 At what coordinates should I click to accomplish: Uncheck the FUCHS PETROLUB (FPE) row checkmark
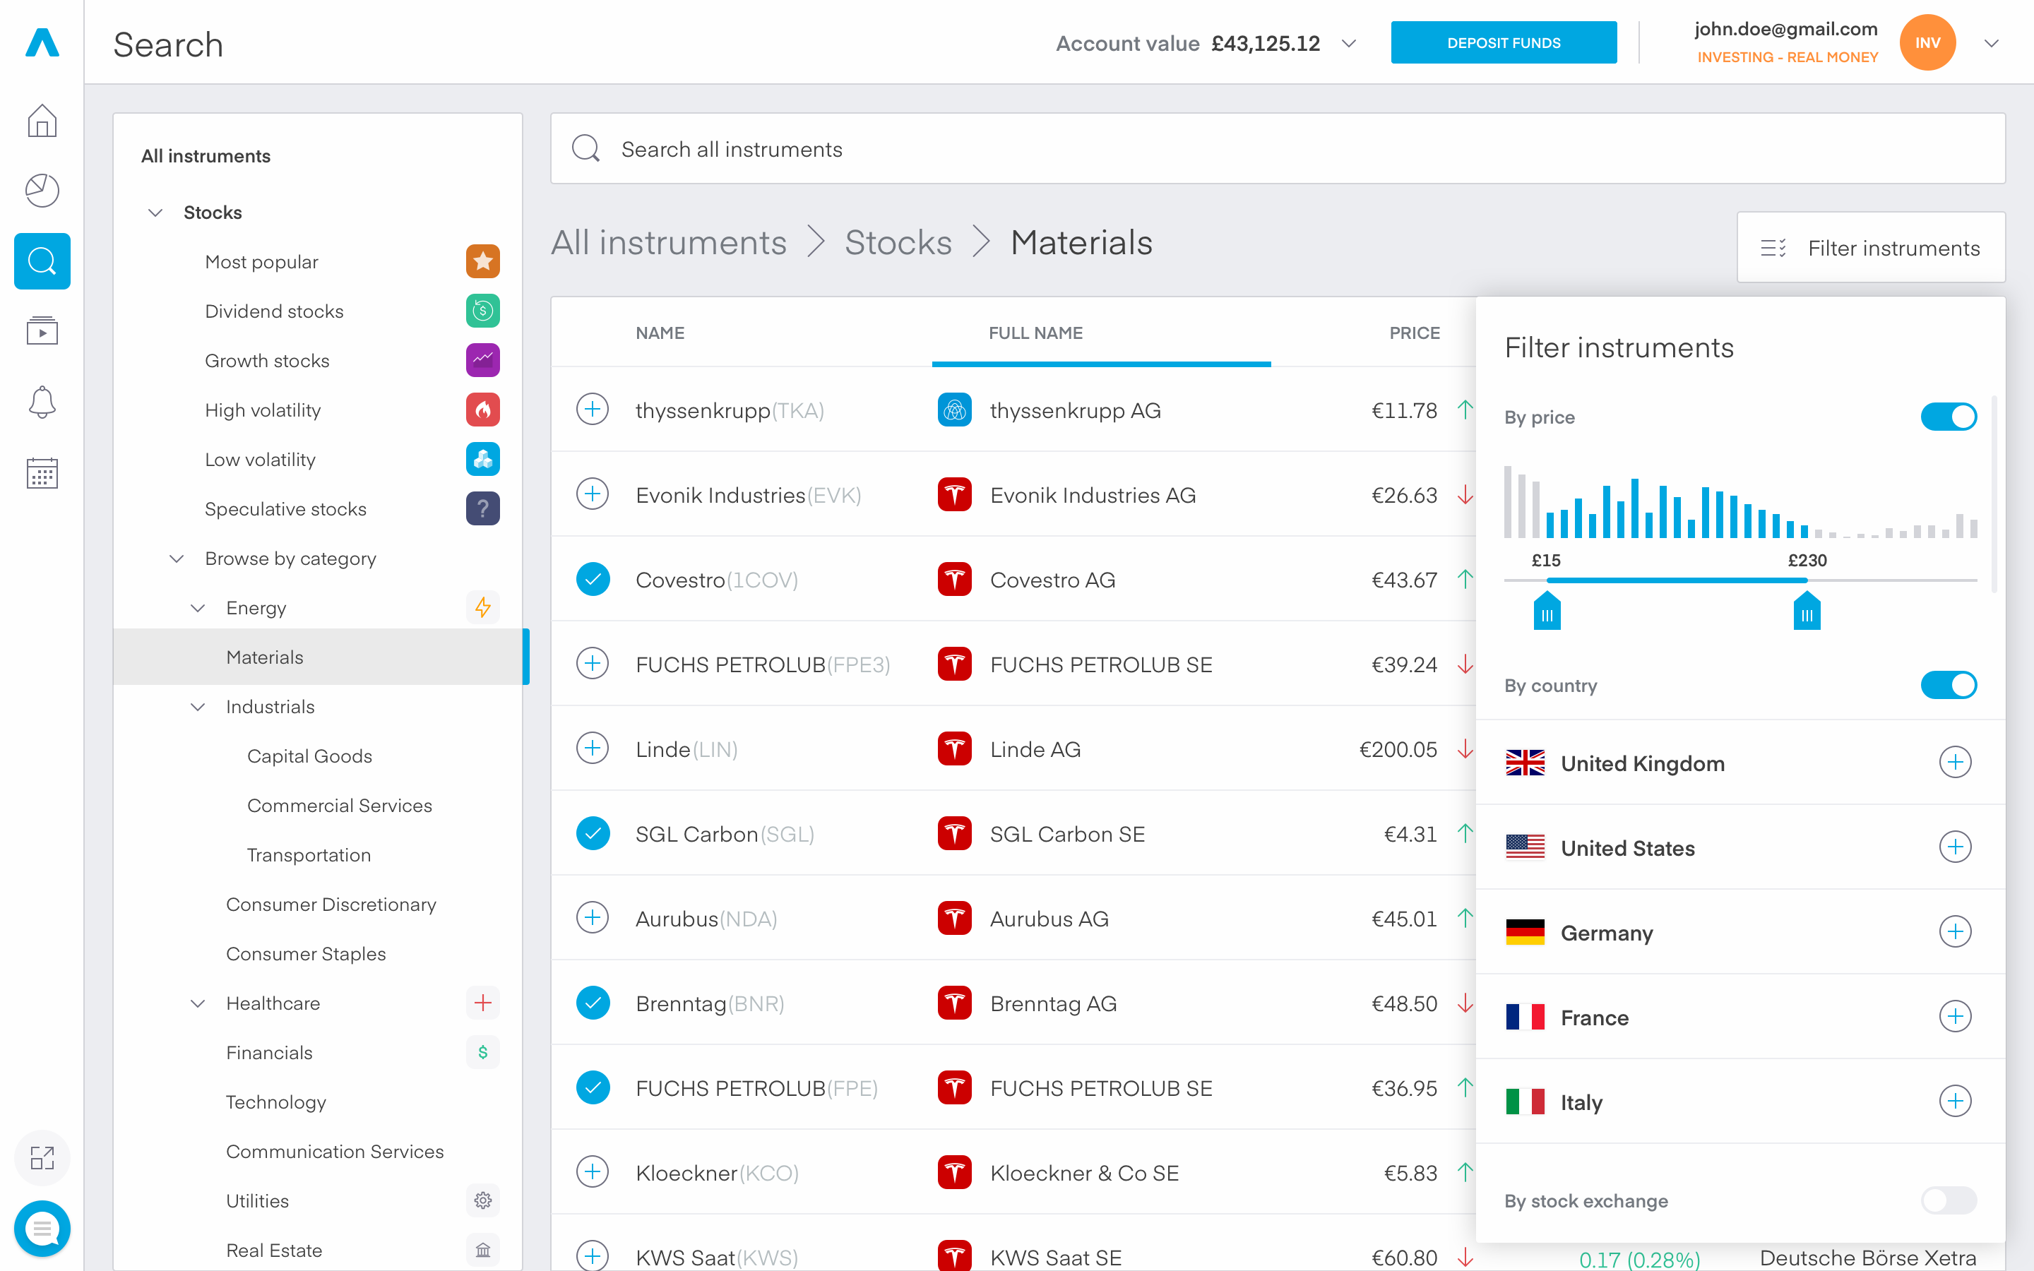pyautogui.click(x=593, y=1087)
